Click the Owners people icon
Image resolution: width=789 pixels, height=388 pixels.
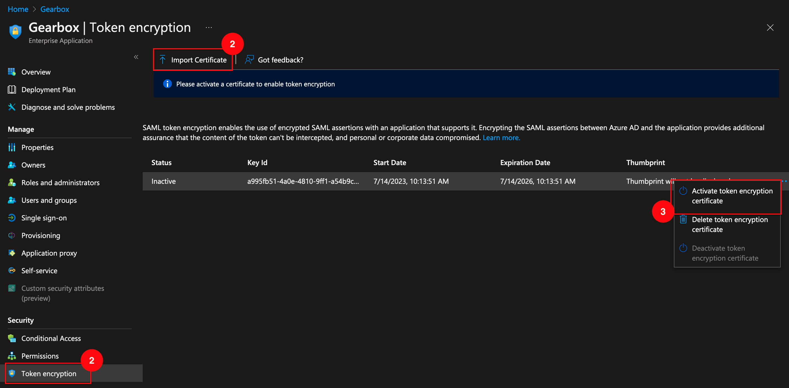12,165
